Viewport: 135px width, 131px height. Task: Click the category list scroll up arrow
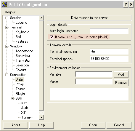41,18
